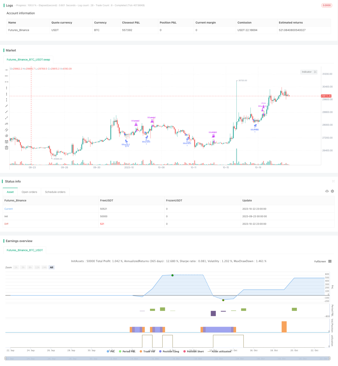Toggle Trade Vol series in legend

[x=147, y=351]
